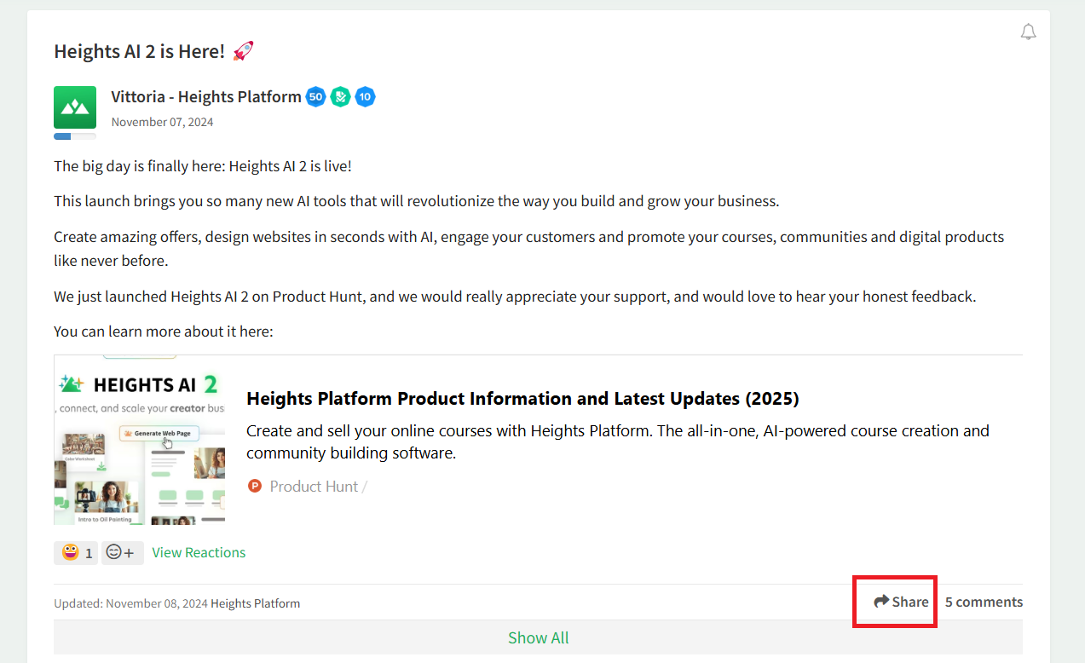Click the text 'You can learn more about it here:'
This screenshot has height=663, width=1085.
point(164,331)
